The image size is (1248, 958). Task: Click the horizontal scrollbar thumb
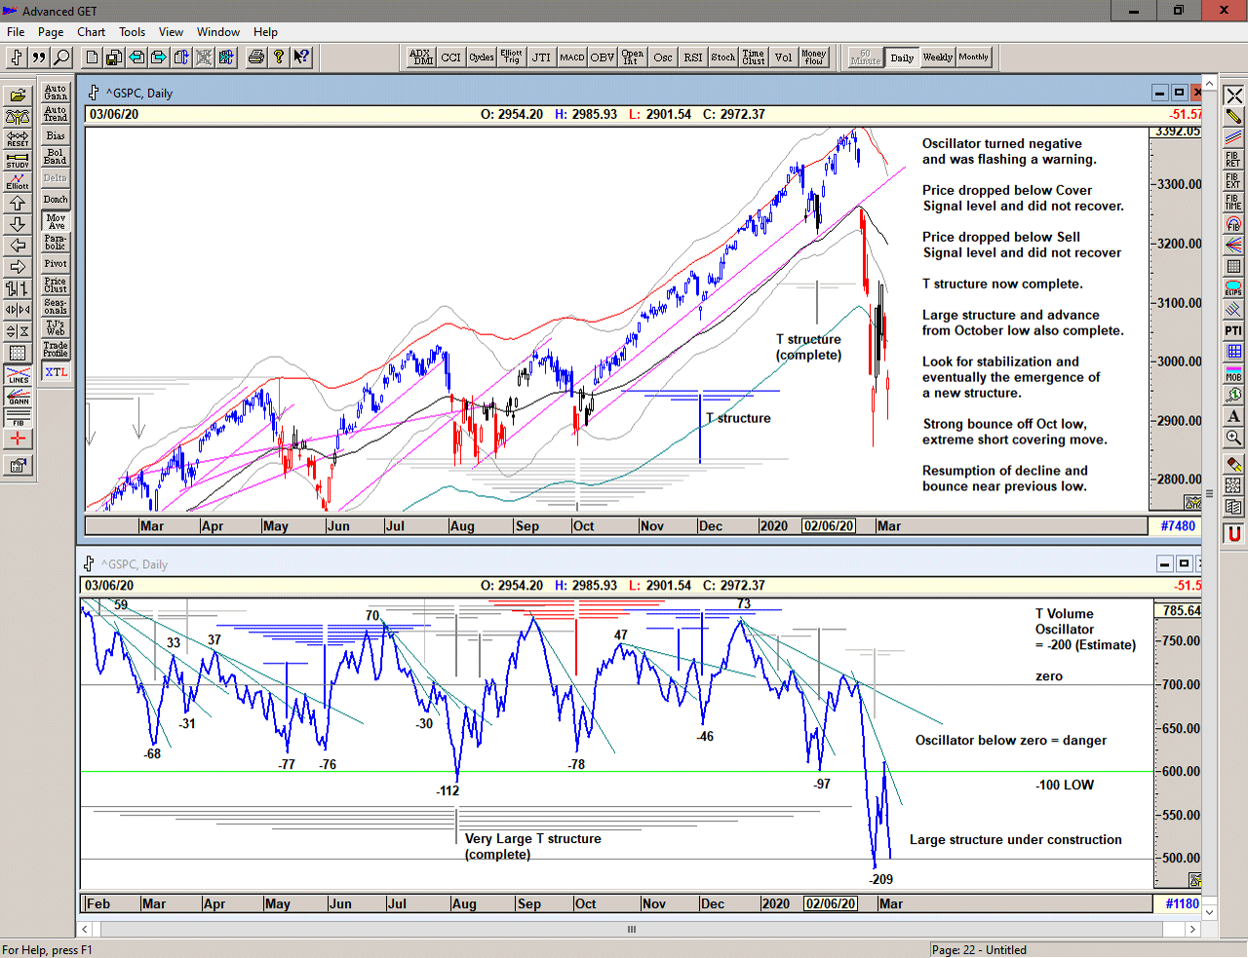[632, 930]
